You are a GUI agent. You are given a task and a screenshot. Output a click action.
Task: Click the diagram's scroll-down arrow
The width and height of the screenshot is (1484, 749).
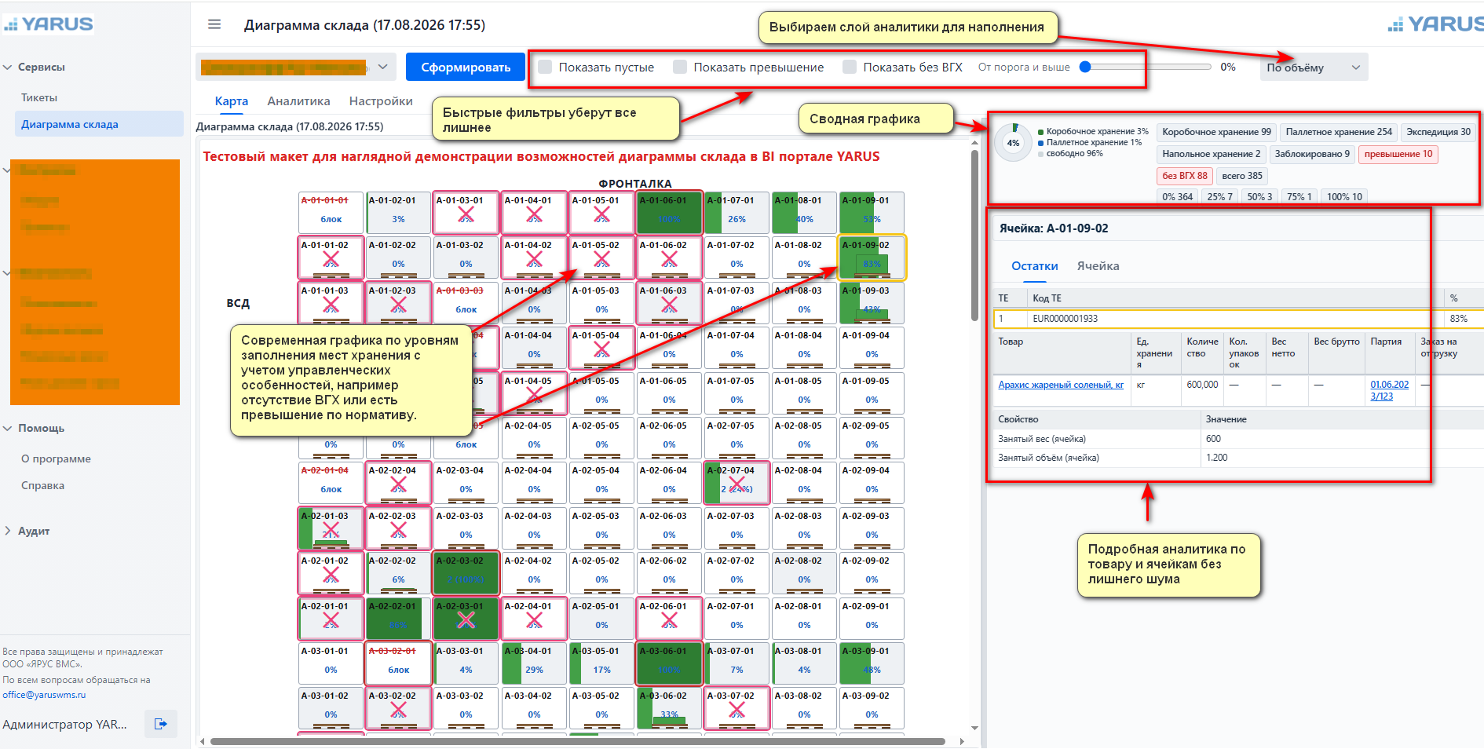click(974, 728)
